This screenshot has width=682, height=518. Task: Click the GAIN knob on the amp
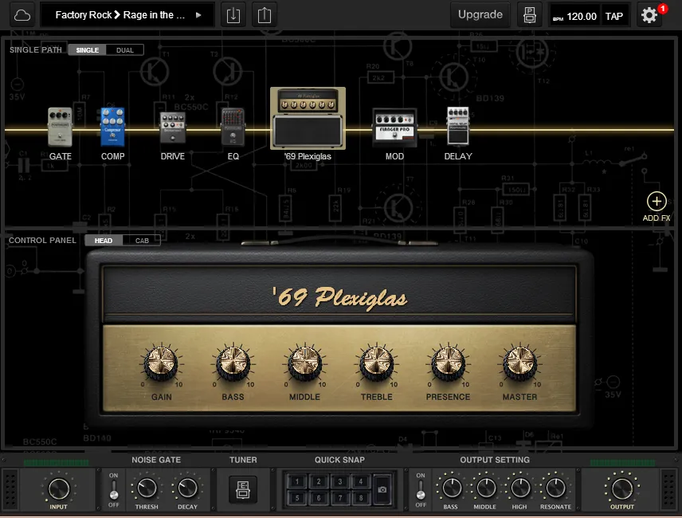[161, 363]
